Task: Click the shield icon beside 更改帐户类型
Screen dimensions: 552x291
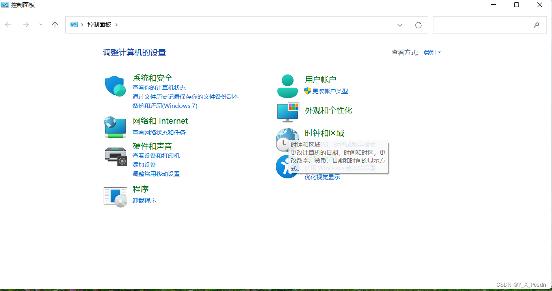Action: [x=308, y=91]
